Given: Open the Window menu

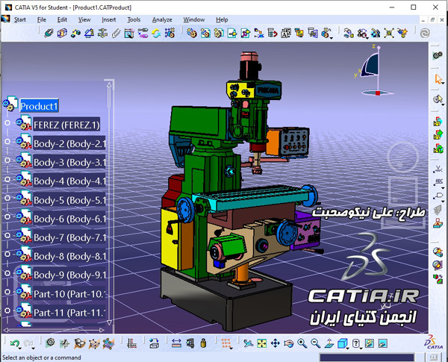Looking at the screenshot, I should point(193,19).
